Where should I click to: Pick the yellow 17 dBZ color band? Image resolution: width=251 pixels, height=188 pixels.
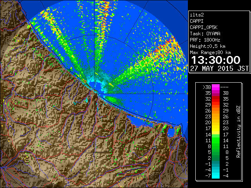pyautogui.click(x=216, y=128)
